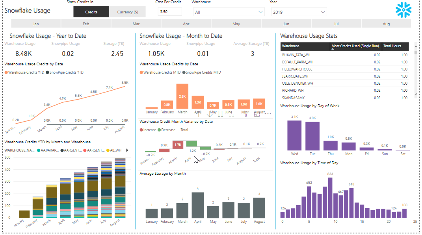Open focus mode for the visual
Image resolution: width=422 pixels, height=235 pixels.
click(x=257, y=114)
